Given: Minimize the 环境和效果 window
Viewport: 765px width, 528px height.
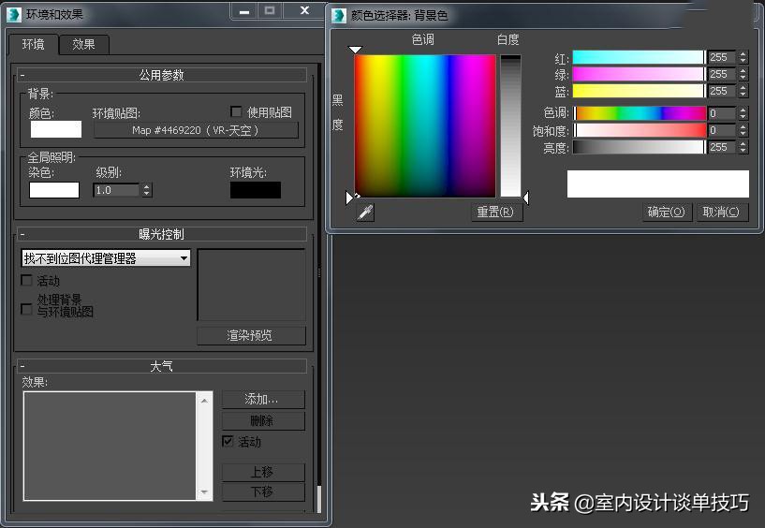Looking at the screenshot, I should [x=244, y=10].
